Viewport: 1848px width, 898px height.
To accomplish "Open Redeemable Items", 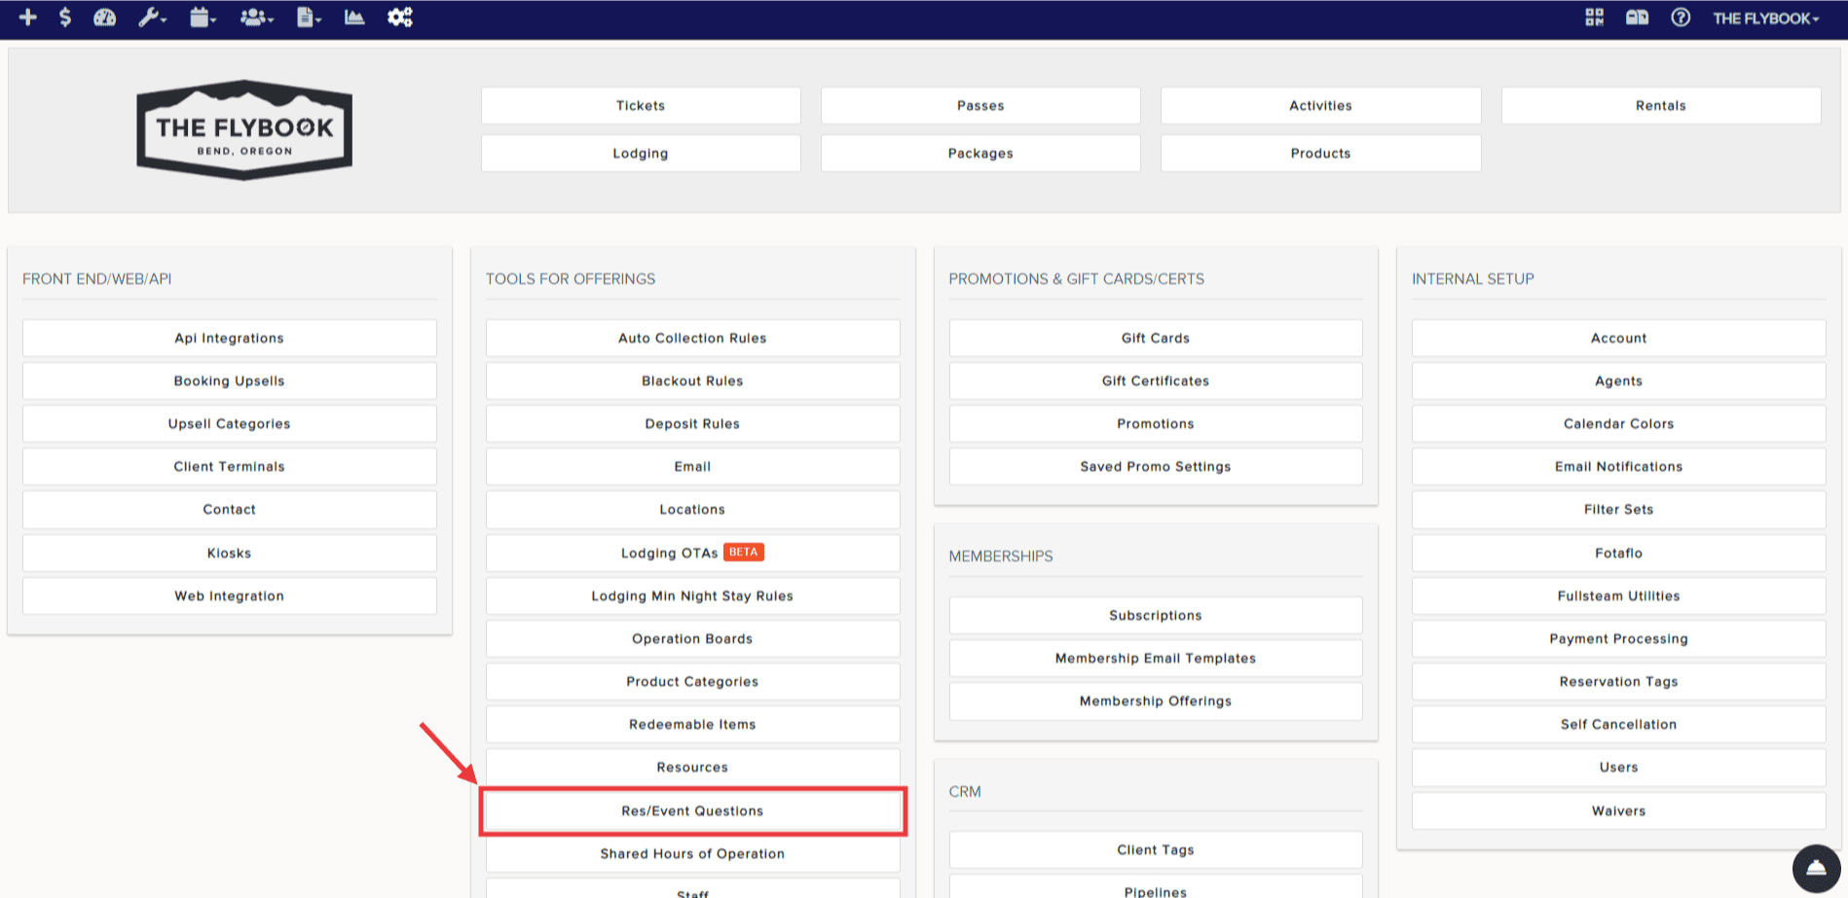I will click(692, 725).
